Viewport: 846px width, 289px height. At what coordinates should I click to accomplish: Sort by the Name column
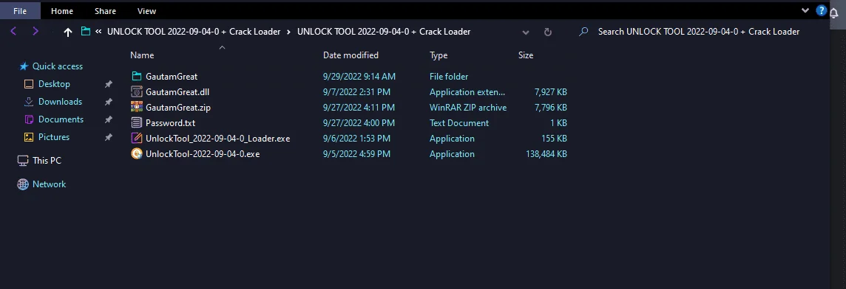click(142, 55)
